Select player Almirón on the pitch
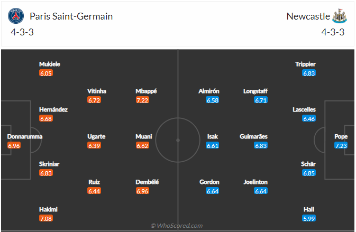 [x=209, y=91]
